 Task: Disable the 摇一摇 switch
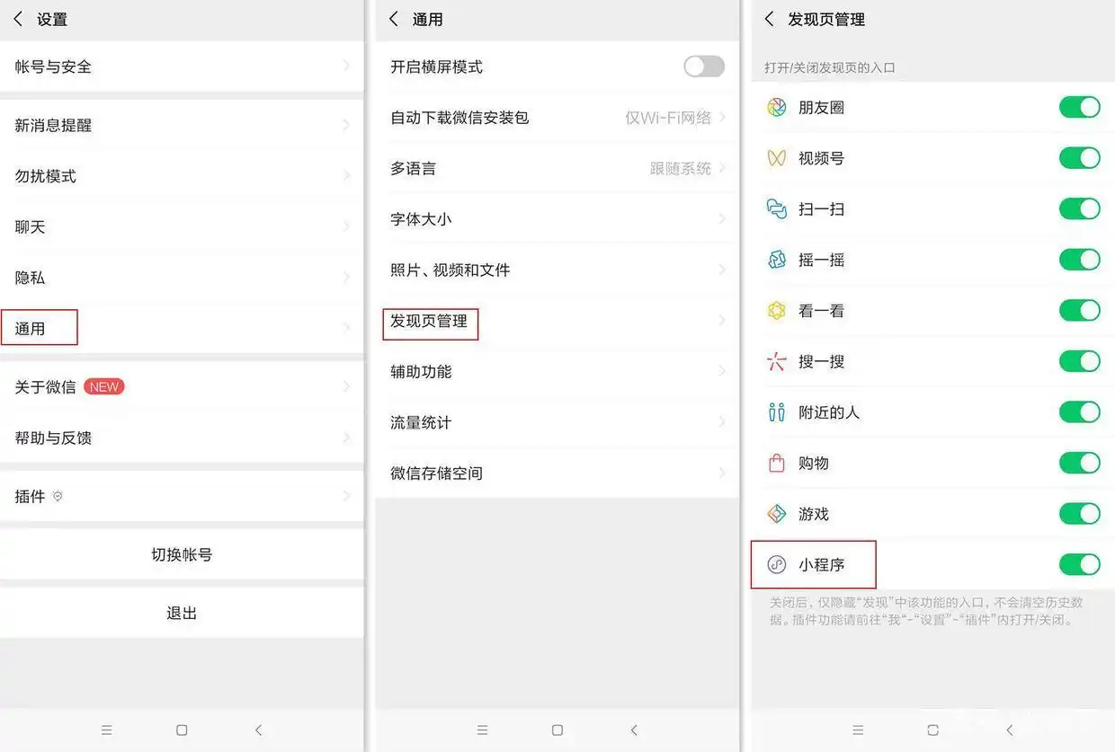[x=1080, y=260]
